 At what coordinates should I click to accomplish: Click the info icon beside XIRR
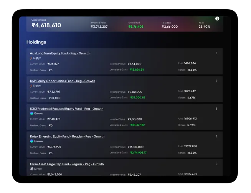[217, 18]
